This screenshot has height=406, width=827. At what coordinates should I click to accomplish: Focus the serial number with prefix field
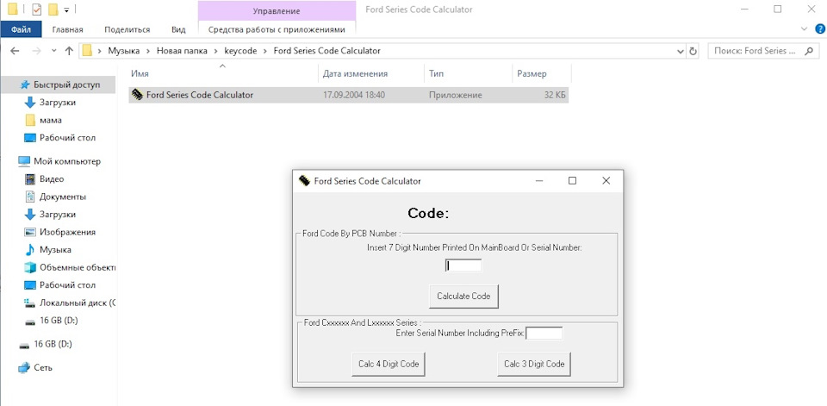coord(544,333)
